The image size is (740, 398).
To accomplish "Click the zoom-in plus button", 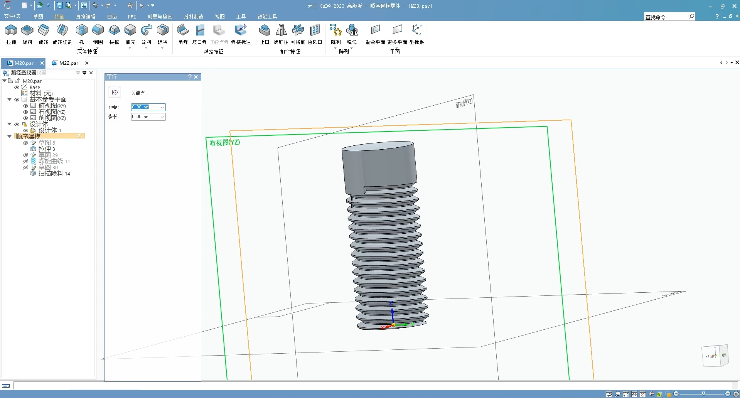I will tap(728, 394).
